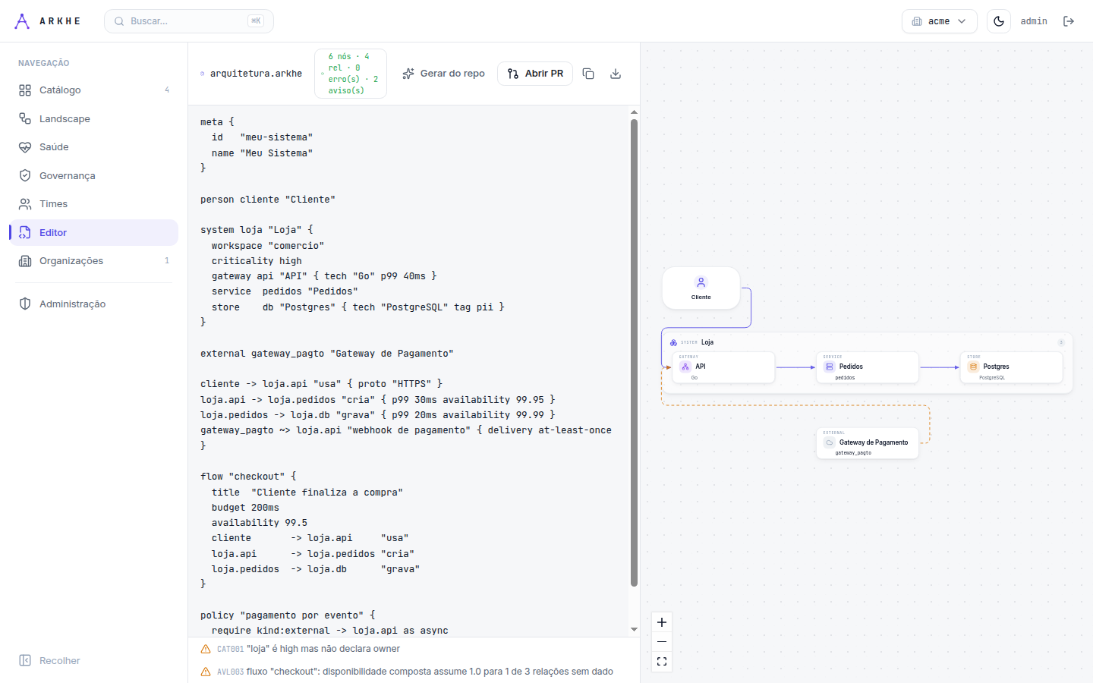The width and height of the screenshot is (1093, 683).
Task: Open Organizações in the navigation
Action: (x=94, y=260)
